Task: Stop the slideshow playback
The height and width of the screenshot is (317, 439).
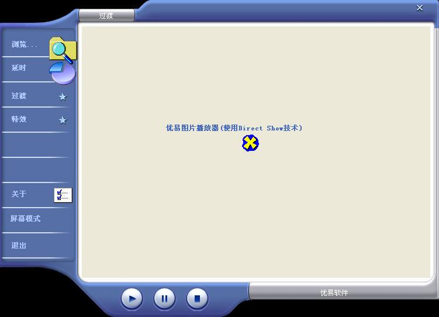Action: coord(197,299)
